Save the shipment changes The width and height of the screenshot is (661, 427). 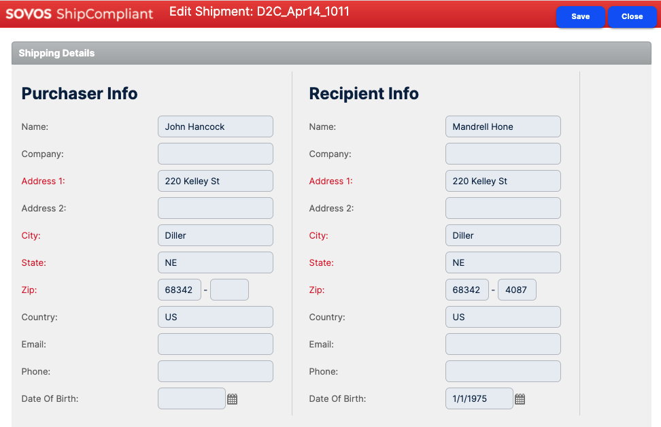point(580,17)
